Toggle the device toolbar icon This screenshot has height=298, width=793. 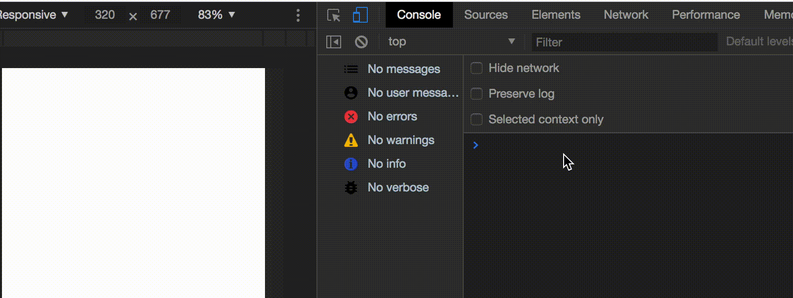pos(360,15)
